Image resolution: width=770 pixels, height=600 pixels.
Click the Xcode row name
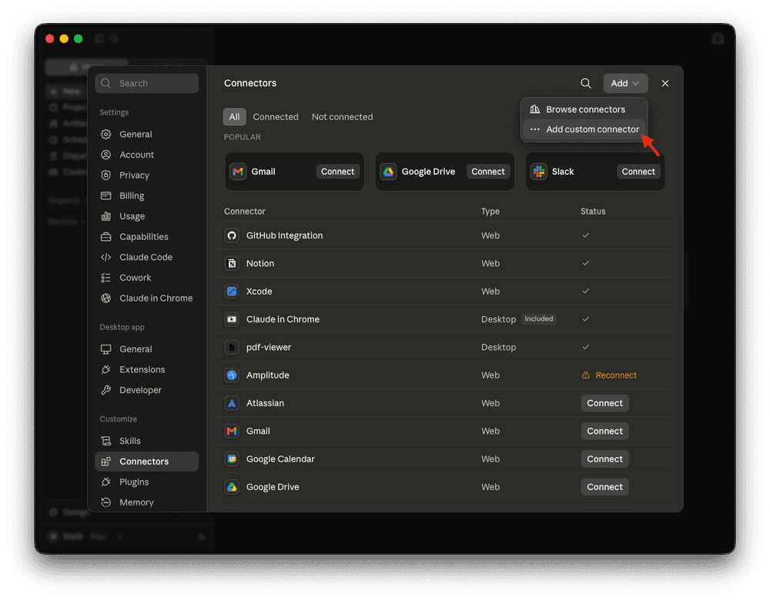[259, 292]
